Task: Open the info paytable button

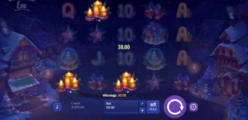Action: [57, 107]
